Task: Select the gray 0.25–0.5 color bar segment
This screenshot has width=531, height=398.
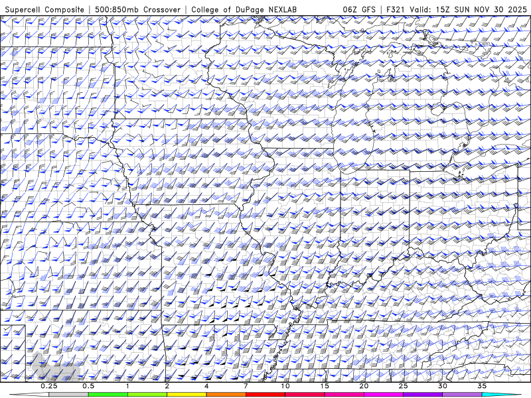Action: tap(69, 395)
